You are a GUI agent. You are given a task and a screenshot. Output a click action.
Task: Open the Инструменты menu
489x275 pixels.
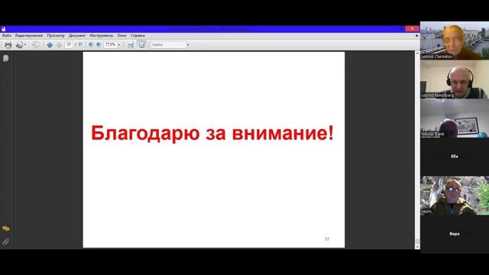102,36
